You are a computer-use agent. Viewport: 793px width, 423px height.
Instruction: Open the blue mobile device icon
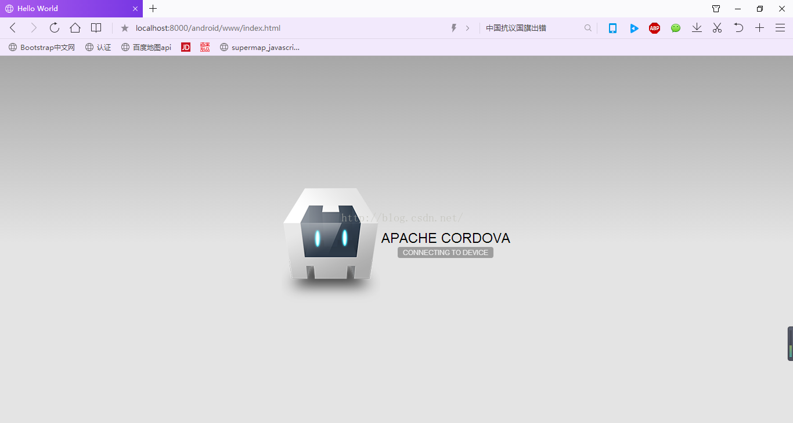612,28
